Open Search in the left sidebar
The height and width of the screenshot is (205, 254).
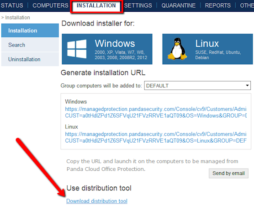pyautogui.click(x=30, y=45)
